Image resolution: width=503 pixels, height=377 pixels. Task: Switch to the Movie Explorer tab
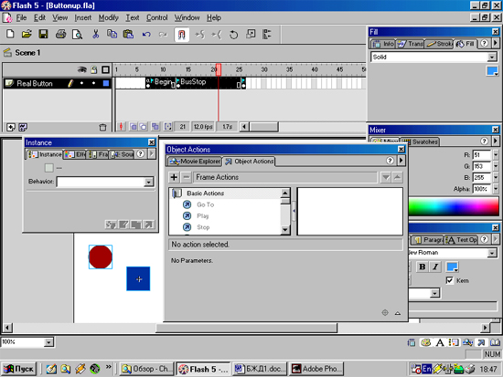(195, 161)
